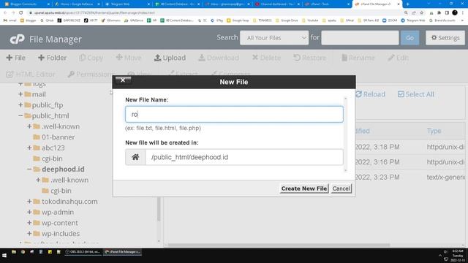The image size is (468, 263).
Task: Click the Copy toolbar button
Action: [91, 58]
